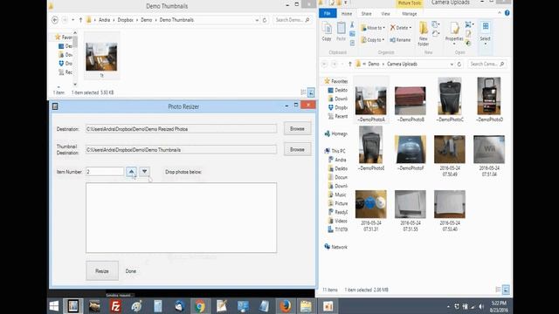This screenshot has height=314, width=559.
Task: Click the Paste ribbon icon
Action: tap(342, 31)
